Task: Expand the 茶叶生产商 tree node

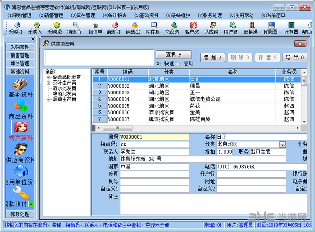Action: click(48, 83)
